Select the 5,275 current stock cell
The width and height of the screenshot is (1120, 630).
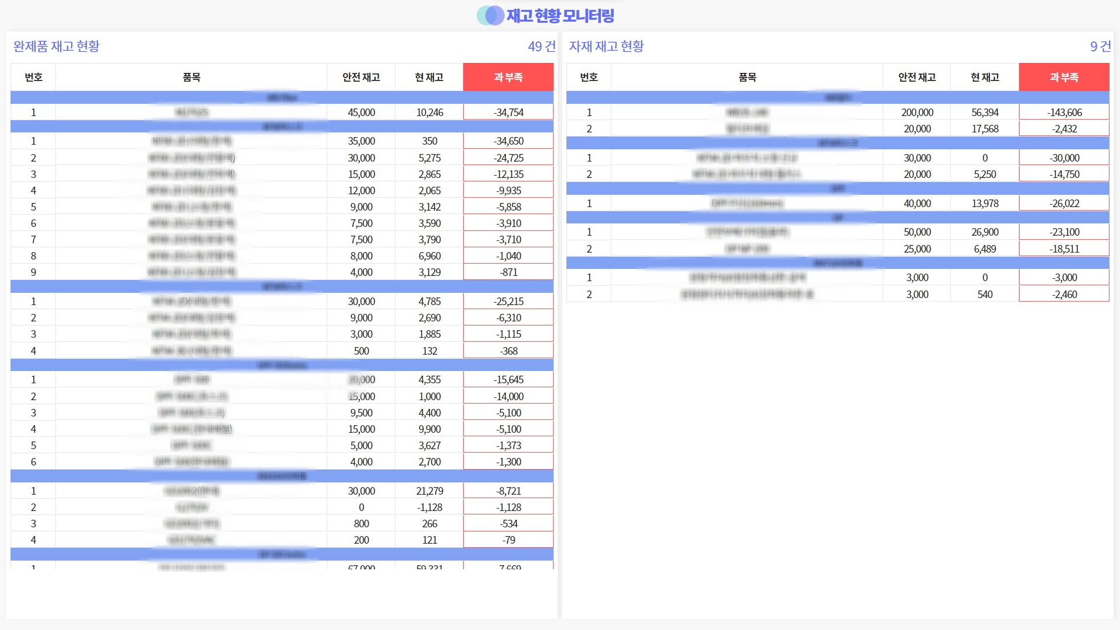(x=429, y=157)
